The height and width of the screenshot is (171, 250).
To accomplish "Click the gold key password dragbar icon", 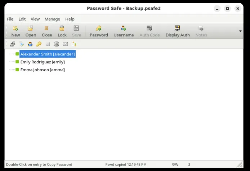I will [39, 44].
